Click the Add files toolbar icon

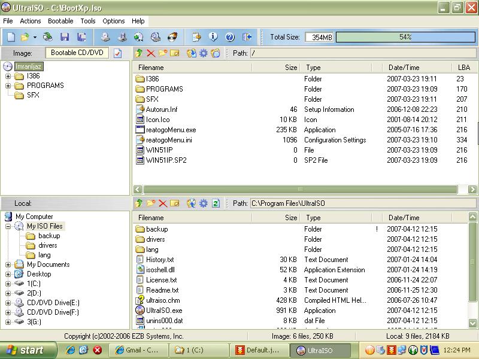point(196,37)
